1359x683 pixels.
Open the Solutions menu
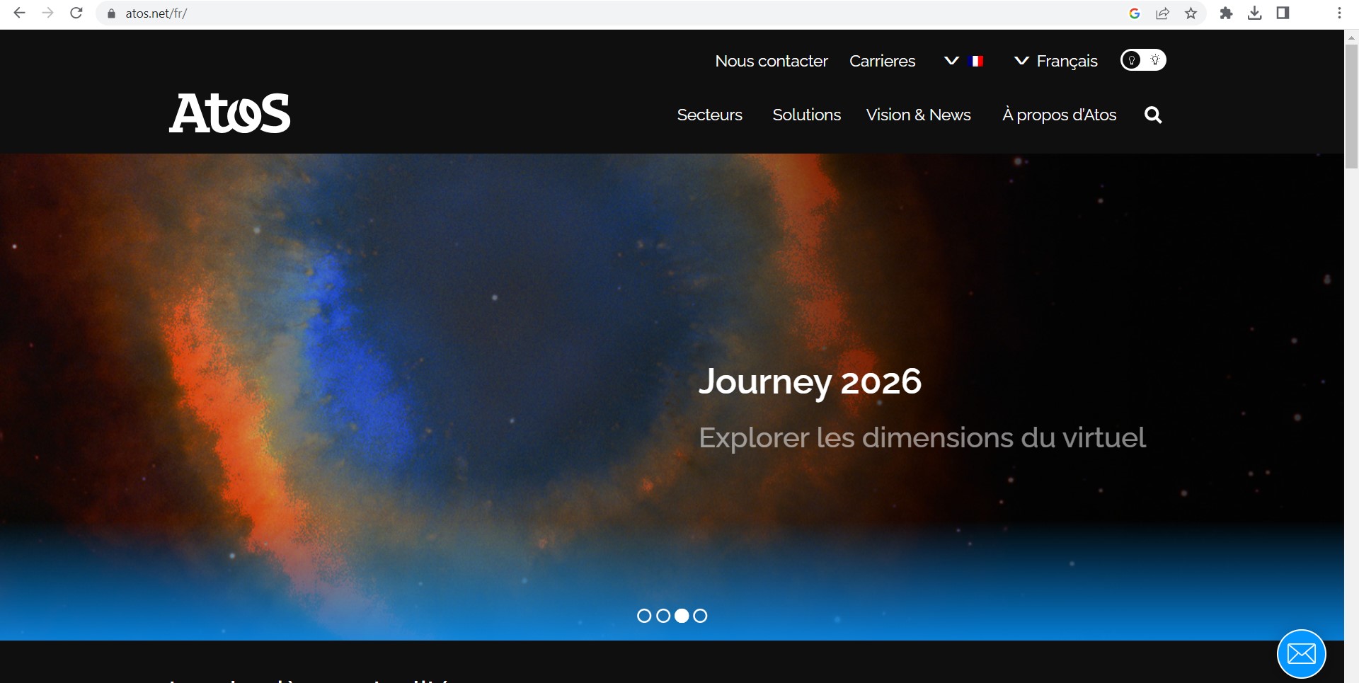806,115
